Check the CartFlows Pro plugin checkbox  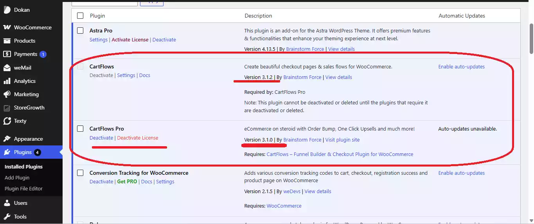[x=80, y=129]
